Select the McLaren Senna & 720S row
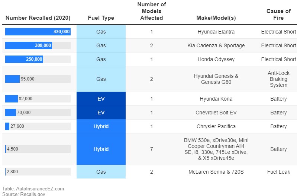 (x=216, y=172)
